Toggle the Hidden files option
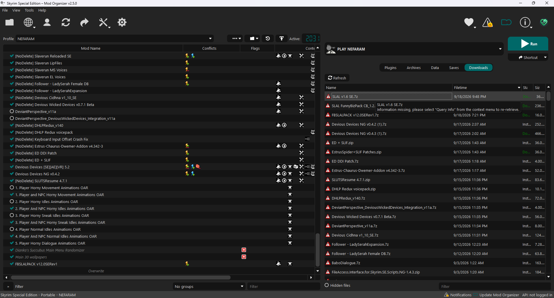The height and width of the screenshot is (298, 554). point(327,285)
